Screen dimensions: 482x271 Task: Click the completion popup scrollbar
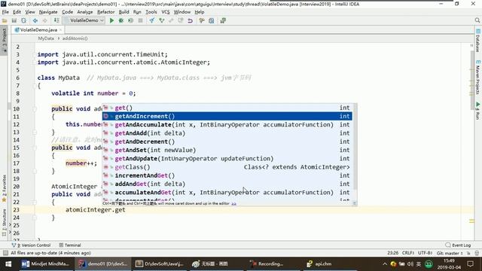point(355,147)
